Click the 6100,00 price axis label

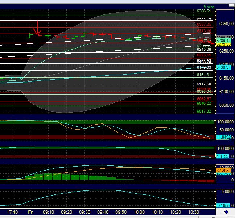click(x=226, y=92)
